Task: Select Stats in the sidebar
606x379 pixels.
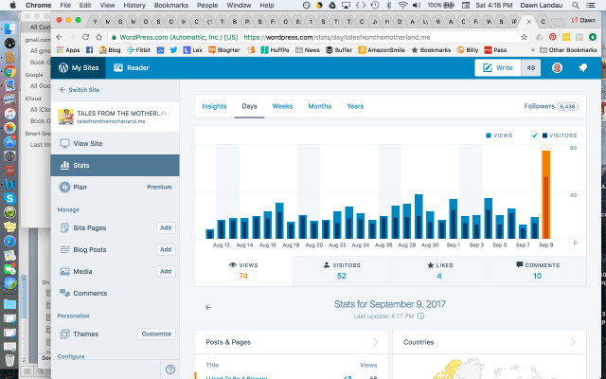Action: 116,165
